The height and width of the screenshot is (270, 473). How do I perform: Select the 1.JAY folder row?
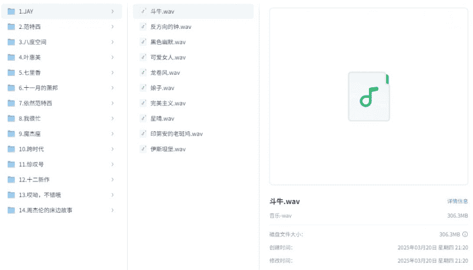coord(59,11)
